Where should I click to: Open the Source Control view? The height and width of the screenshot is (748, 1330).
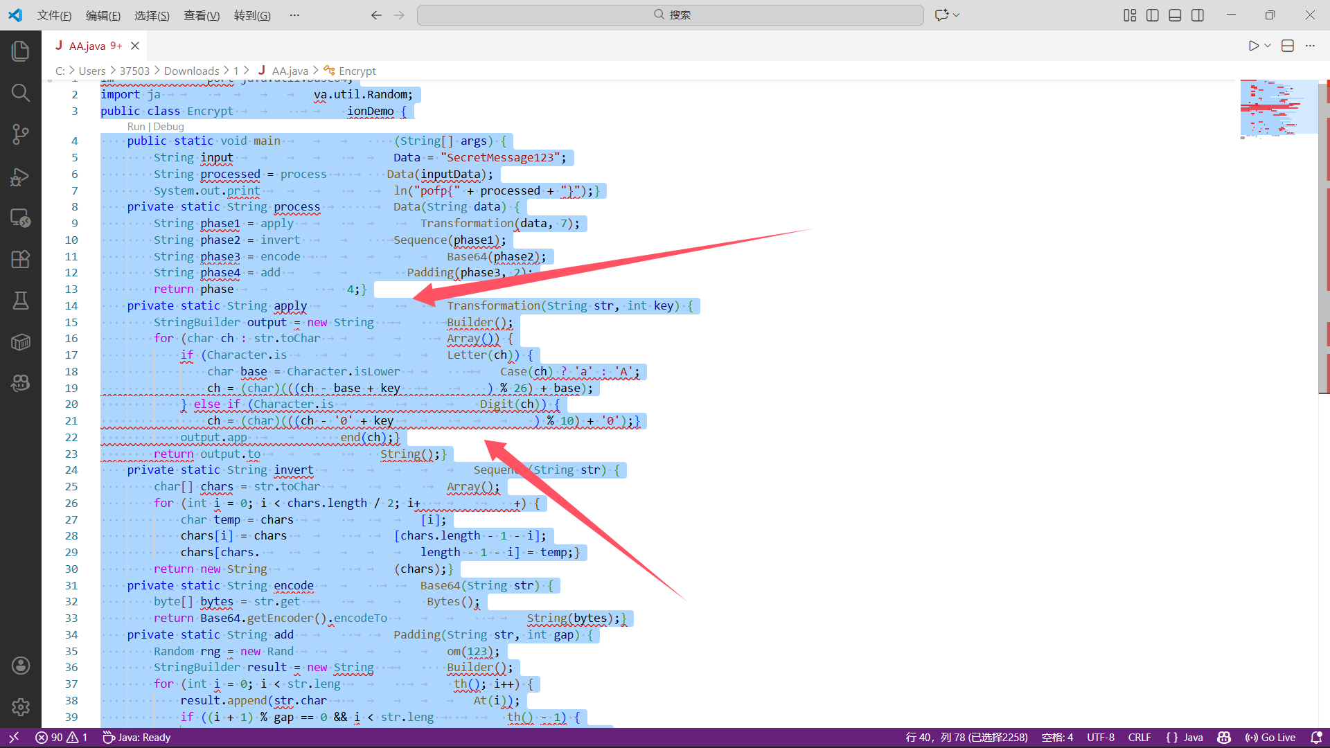pyautogui.click(x=20, y=134)
